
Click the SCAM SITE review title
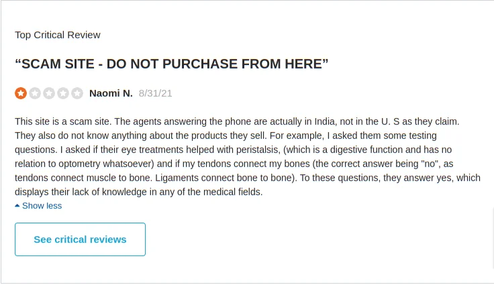(171, 64)
